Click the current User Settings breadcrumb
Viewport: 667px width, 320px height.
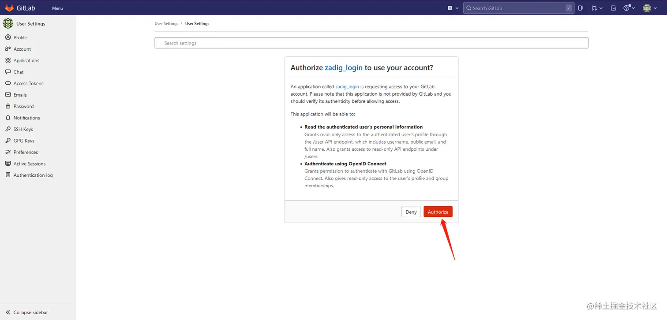coord(197,24)
